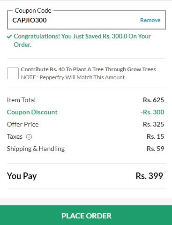Tick the Grow Trees contribution checkbox
This screenshot has width=172, height=225.
13,73
